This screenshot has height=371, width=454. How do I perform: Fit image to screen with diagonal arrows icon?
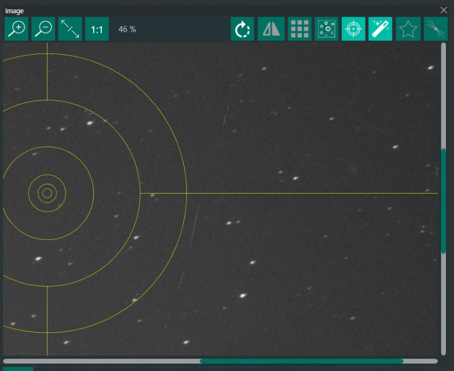[x=70, y=29]
